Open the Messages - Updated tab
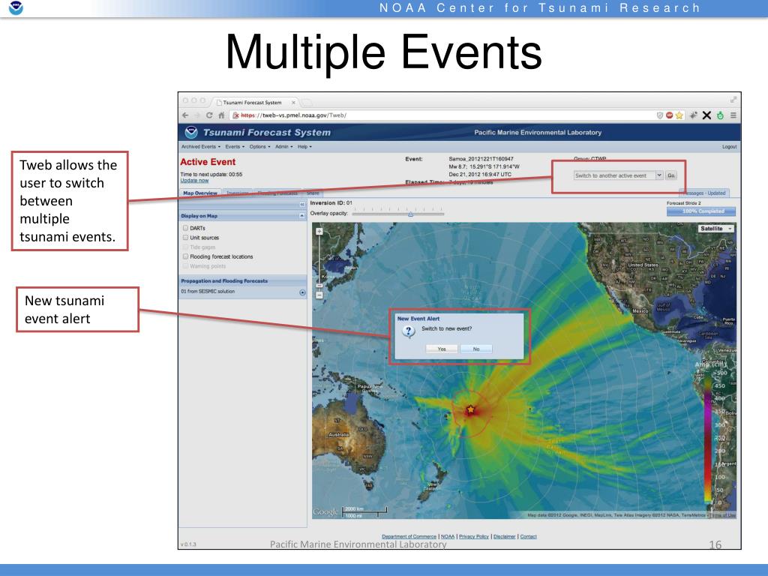Screen dimensions: 768x576 coord(703,193)
